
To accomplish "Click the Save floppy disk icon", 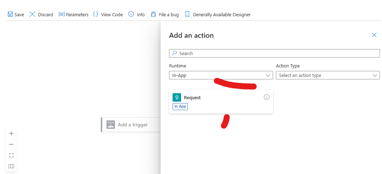I will pyautogui.click(x=10, y=14).
